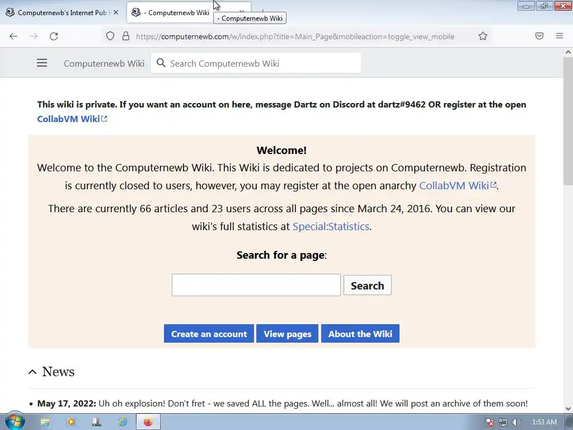Click the Welcome! heading text
Image resolution: width=573 pixels, height=430 pixels.
click(281, 150)
